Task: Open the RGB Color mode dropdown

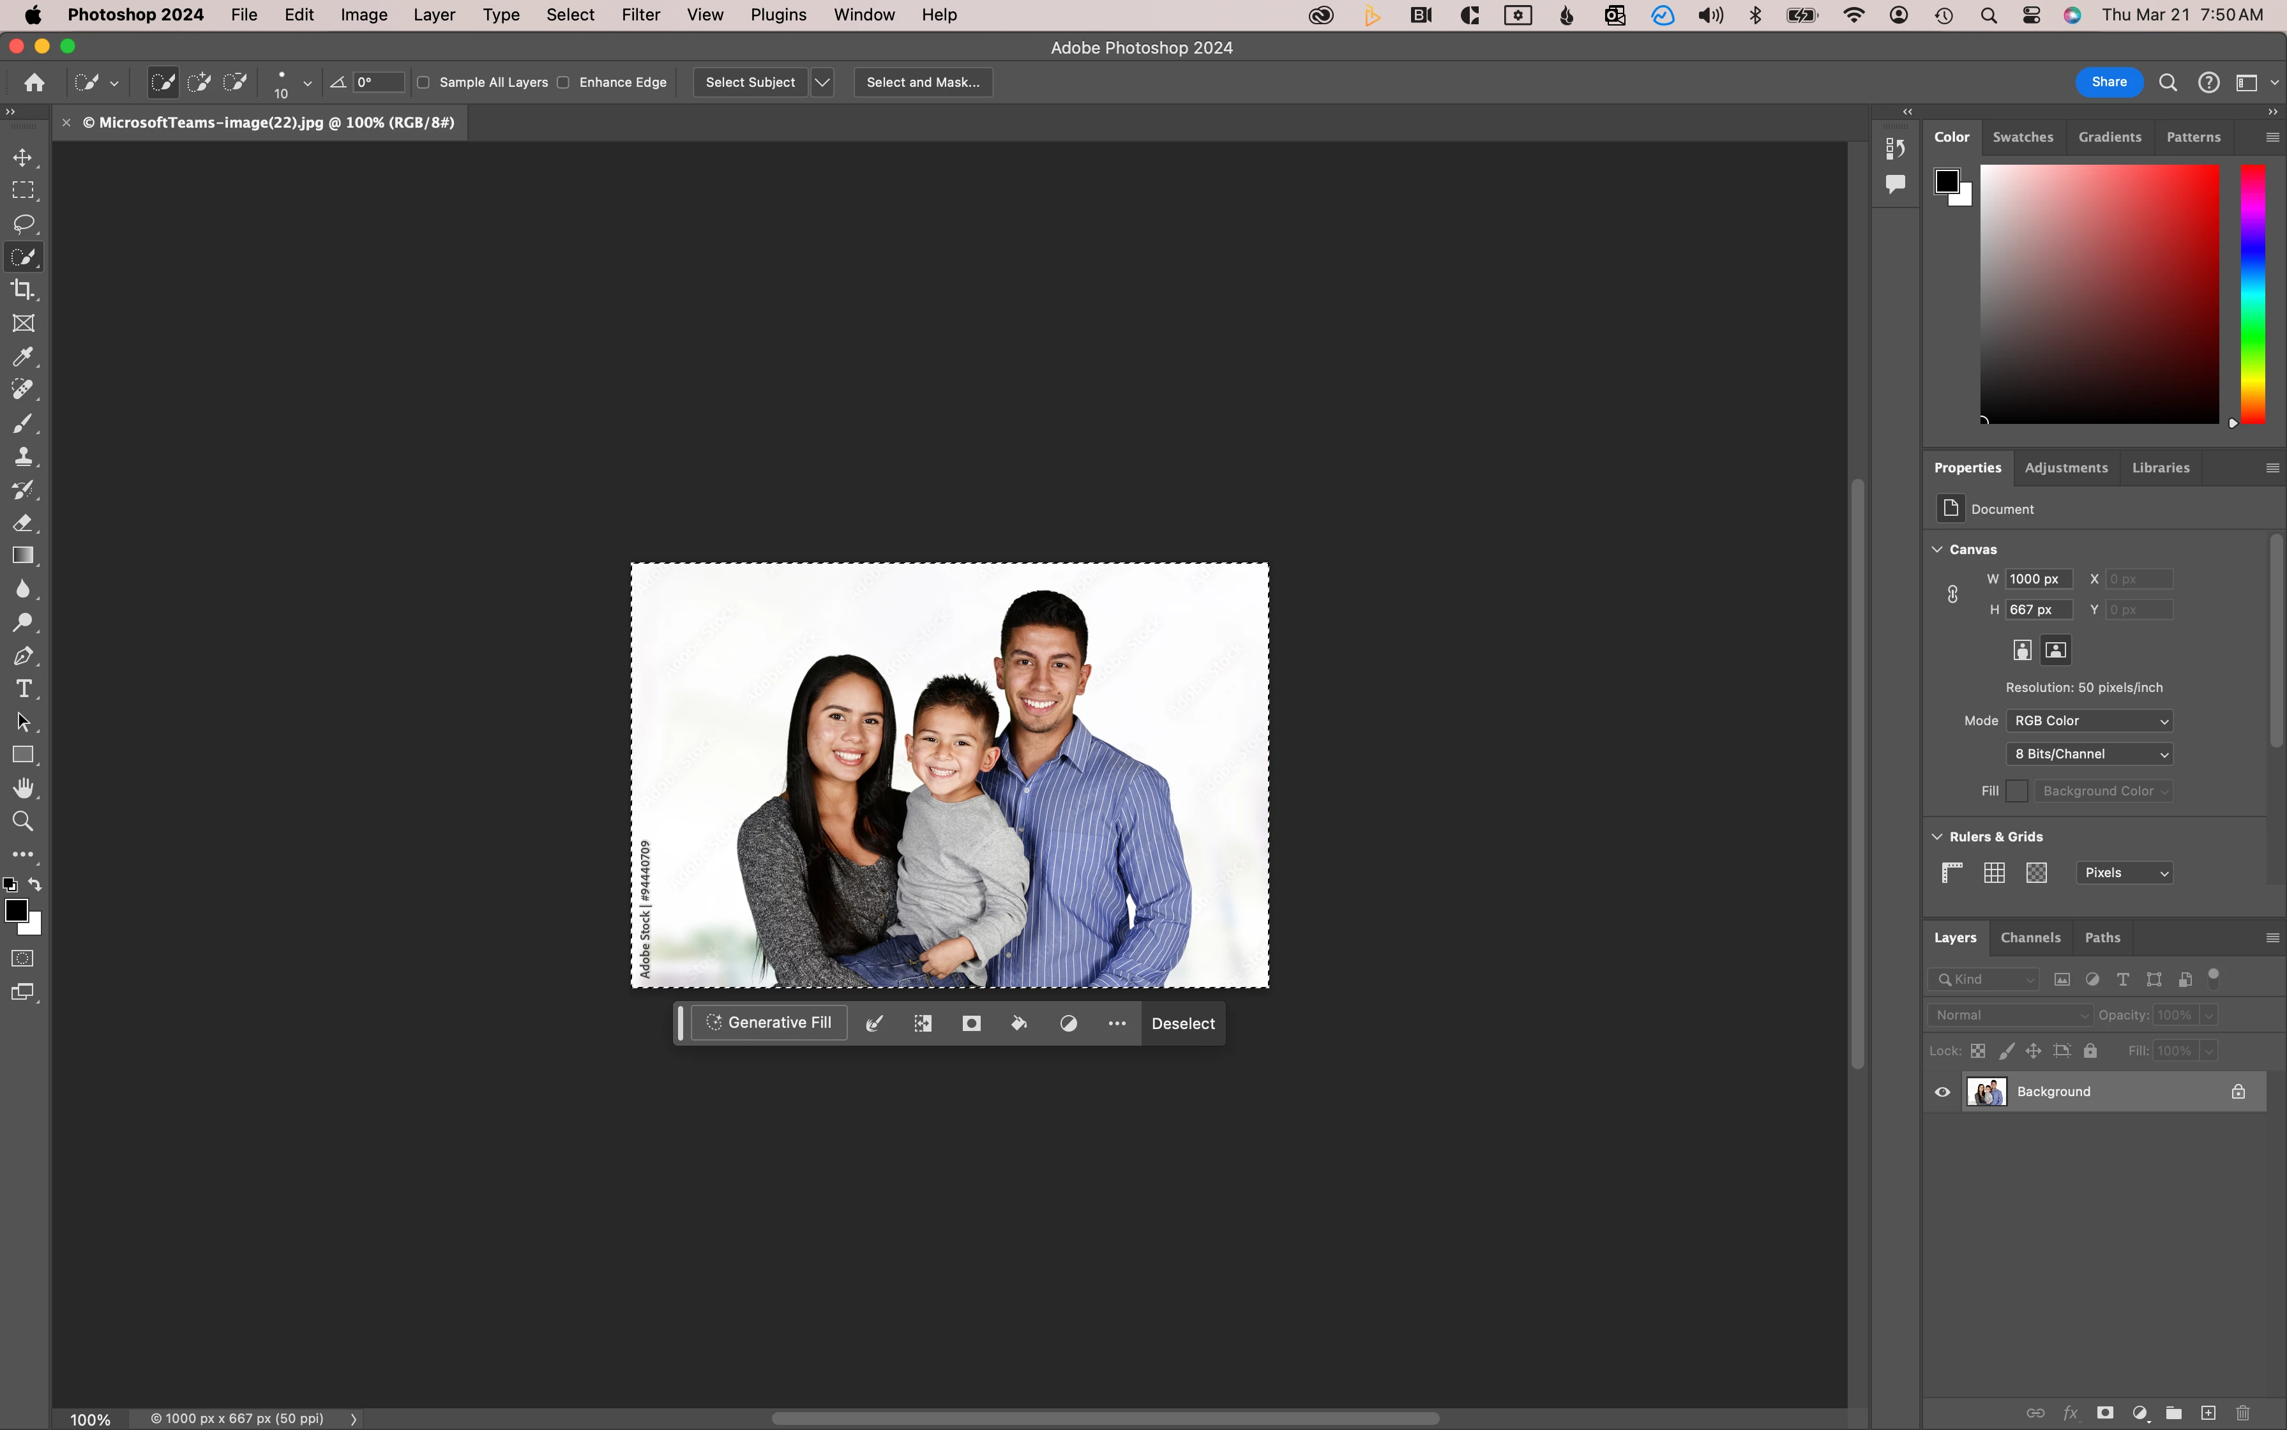Action: [x=2089, y=721]
